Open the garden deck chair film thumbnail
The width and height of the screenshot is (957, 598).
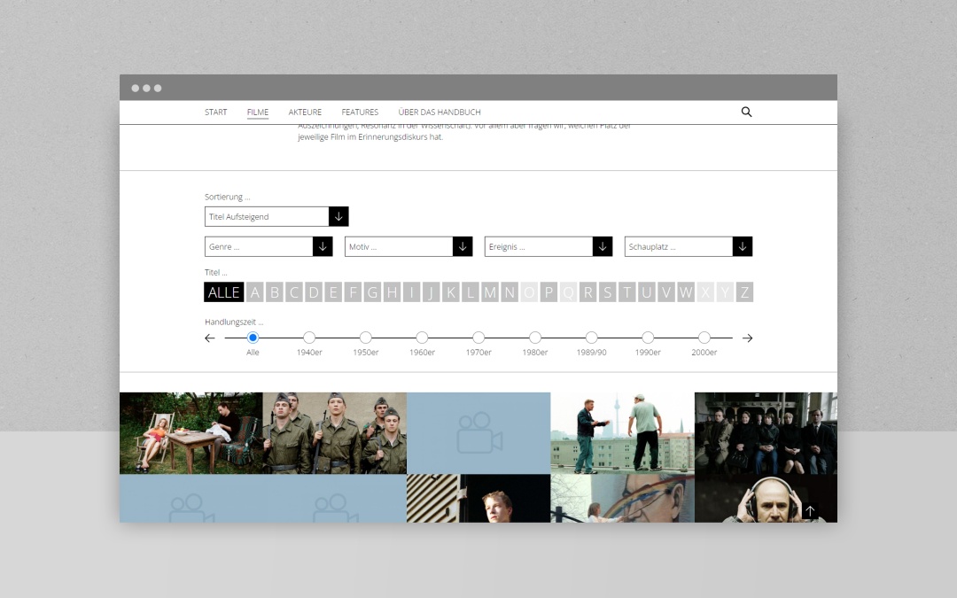coord(191,433)
